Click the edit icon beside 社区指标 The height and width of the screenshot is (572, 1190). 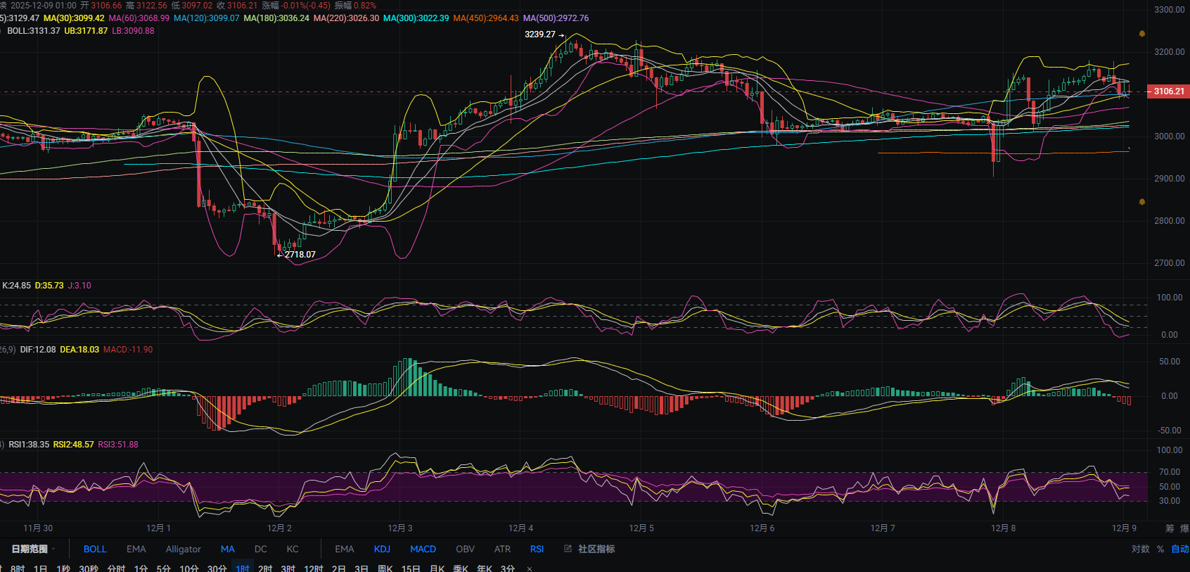click(568, 549)
